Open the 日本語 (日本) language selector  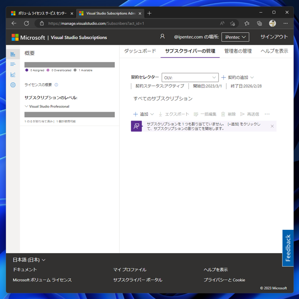click(x=29, y=260)
